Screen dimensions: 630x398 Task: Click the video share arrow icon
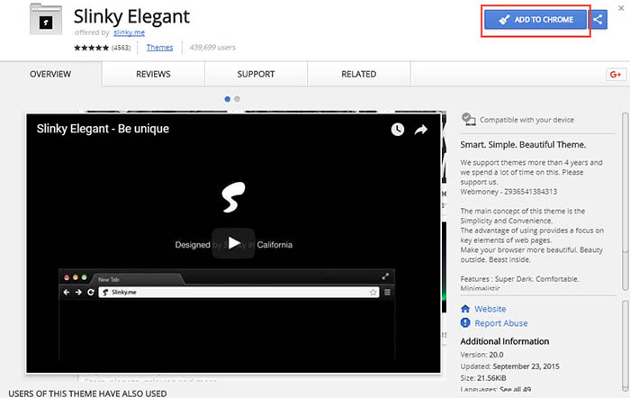pyautogui.click(x=420, y=130)
